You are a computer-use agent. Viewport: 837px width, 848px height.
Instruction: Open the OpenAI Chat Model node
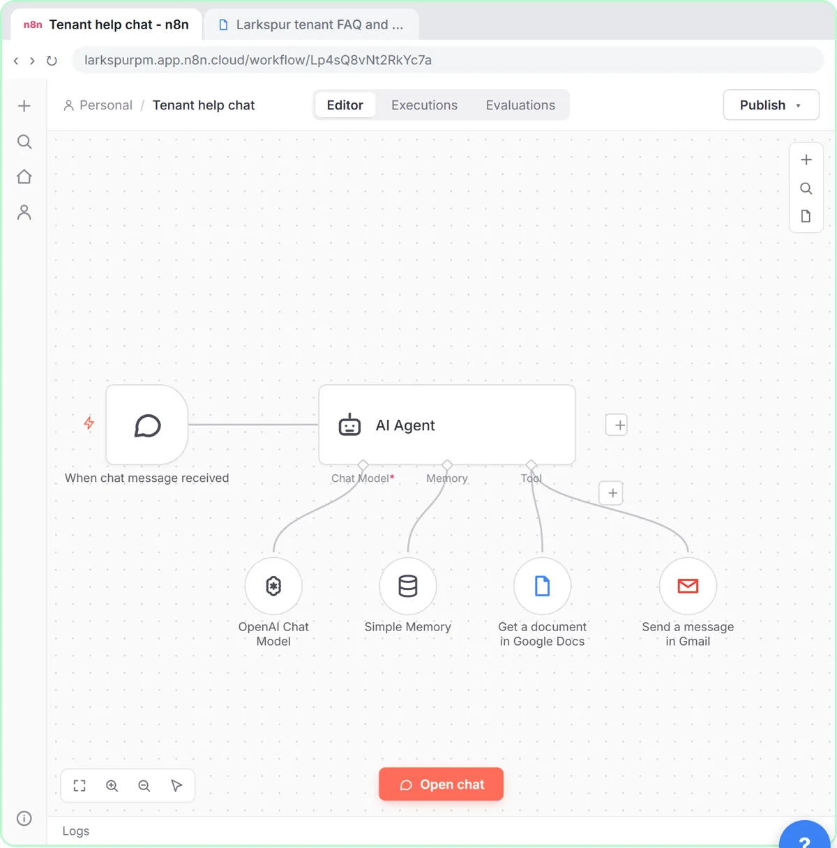click(x=273, y=586)
